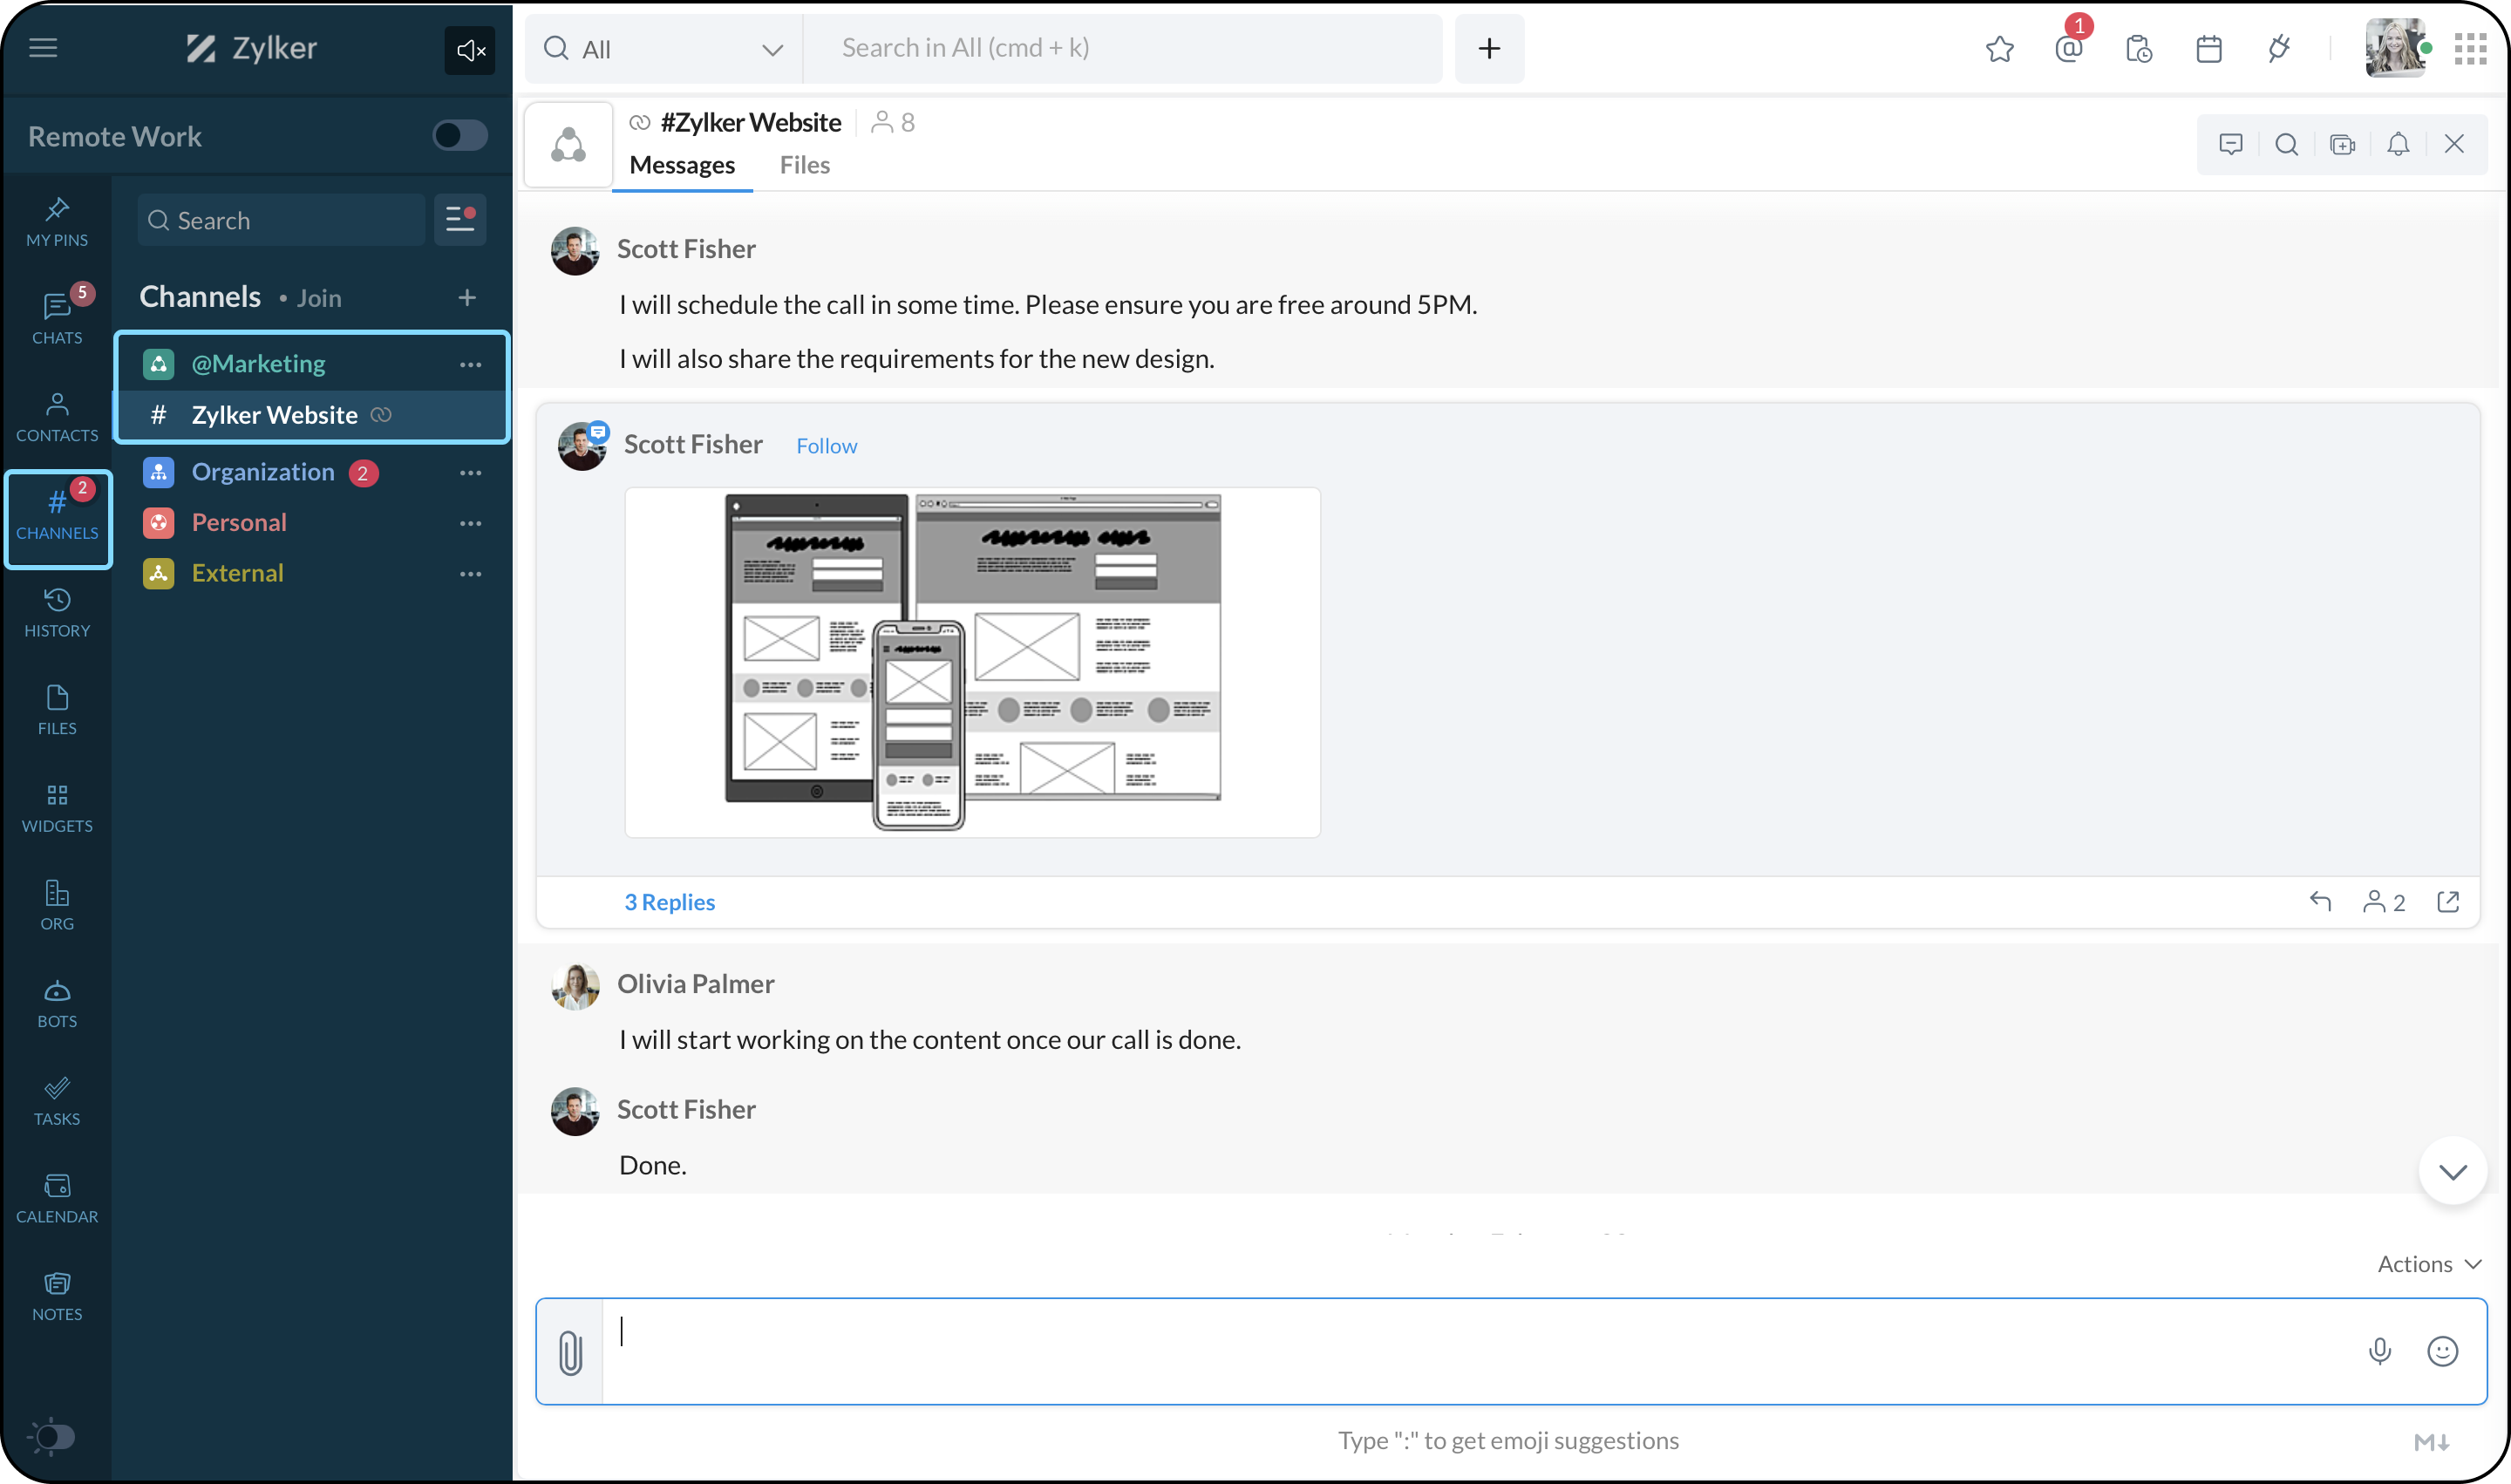Open the Actions dropdown

[x=2428, y=1264]
